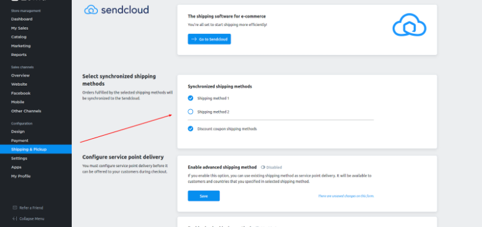The image size is (482, 227).
Task: Click the Collapse Menu arrow icon
Action: pos(15,219)
